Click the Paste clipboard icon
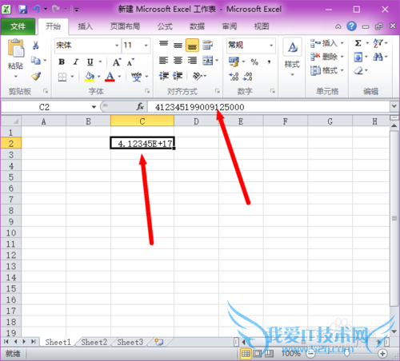 pyautogui.click(x=16, y=48)
